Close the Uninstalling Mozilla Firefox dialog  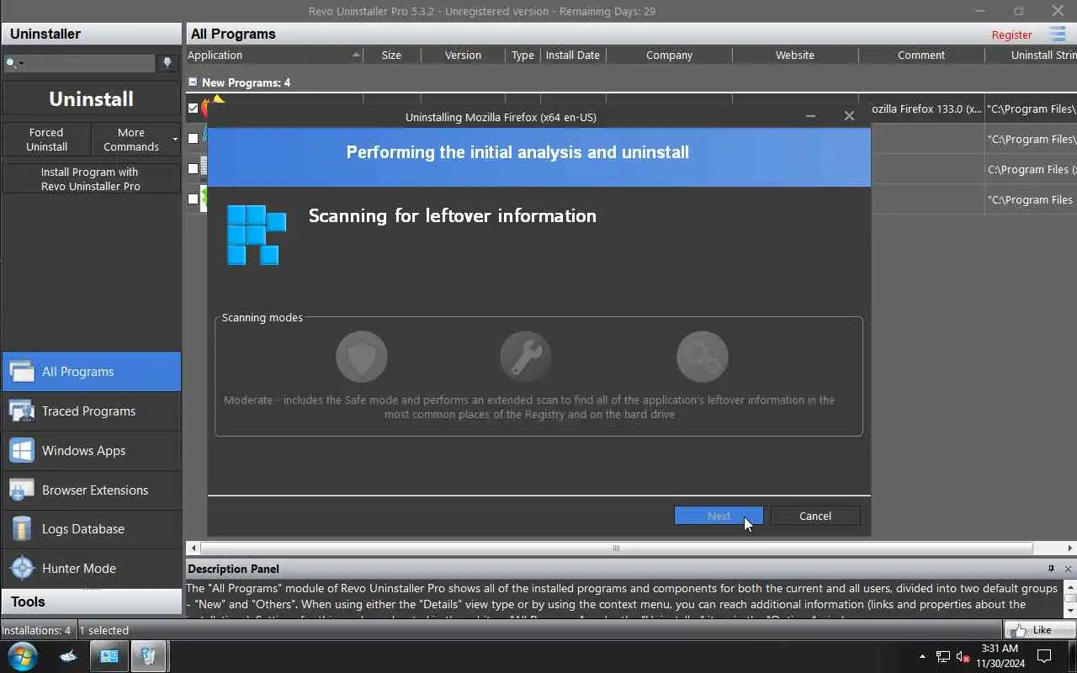tap(849, 116)
